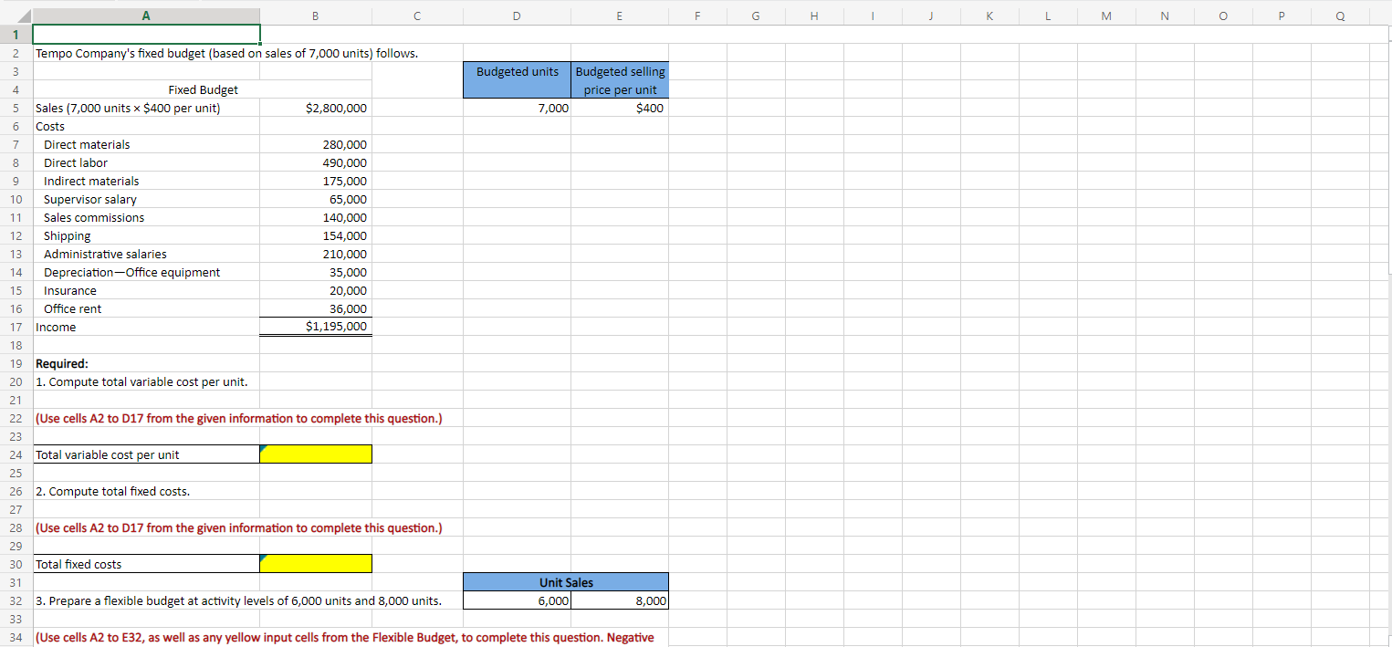1392x647 pixels.
Task: Click the 'Budgeted units' header cell
Action: coord(518,80)
